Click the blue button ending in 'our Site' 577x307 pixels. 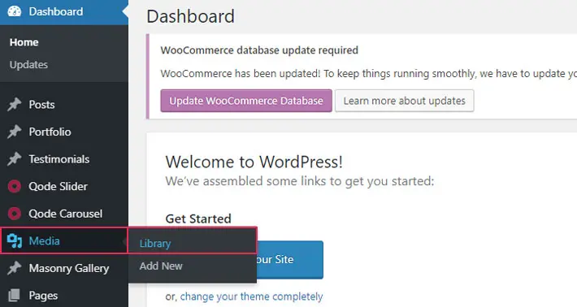click(290, 260)
